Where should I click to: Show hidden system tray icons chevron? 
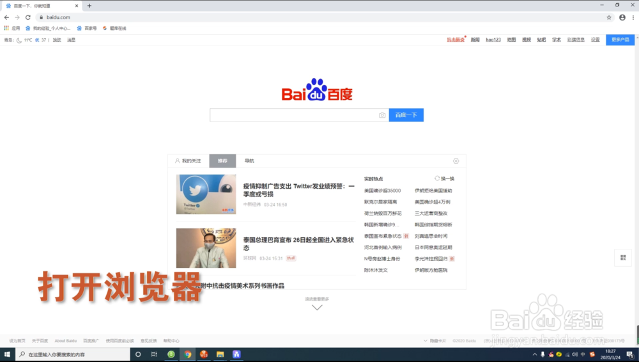[x=535, y=354]
